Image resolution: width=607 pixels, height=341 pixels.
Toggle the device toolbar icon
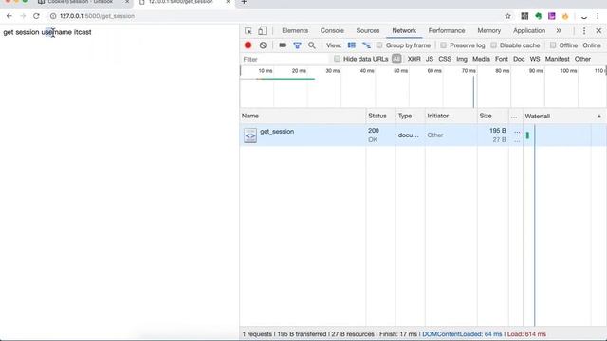point(262,31)
